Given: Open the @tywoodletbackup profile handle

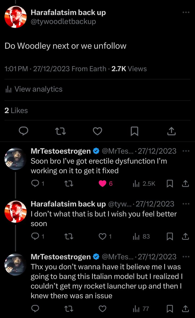Looking at the screenshot, I should coord(63,21).
